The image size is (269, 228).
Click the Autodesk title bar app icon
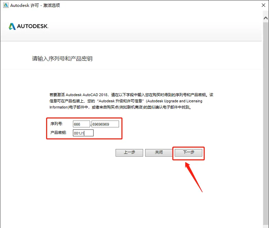(6, 5)
